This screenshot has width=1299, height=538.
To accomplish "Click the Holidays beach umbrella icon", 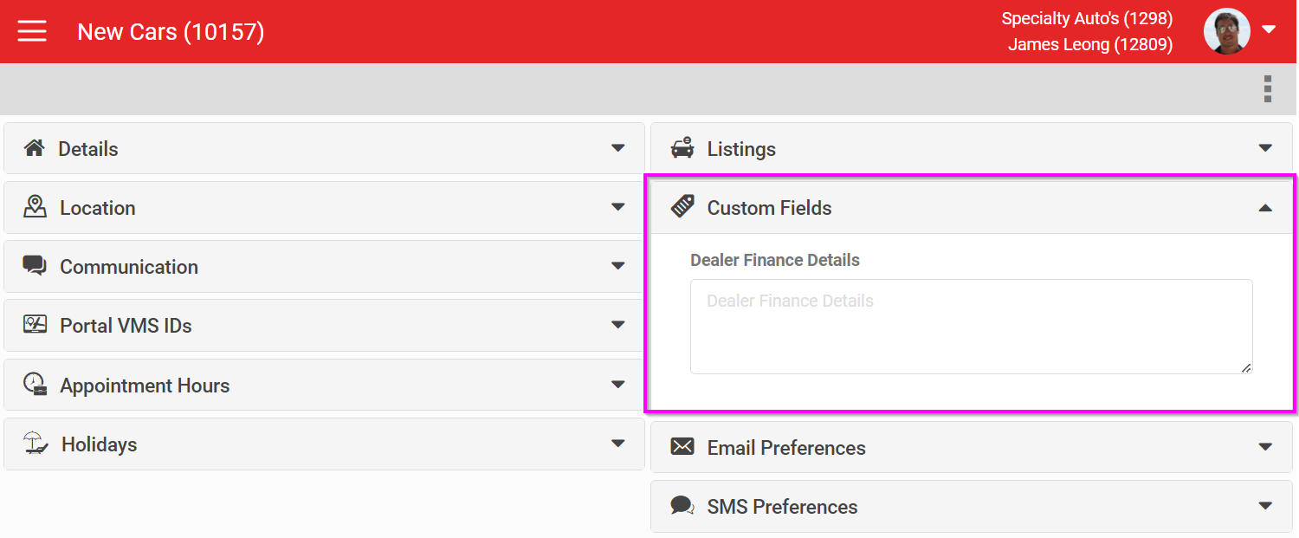I will point(35,444).
